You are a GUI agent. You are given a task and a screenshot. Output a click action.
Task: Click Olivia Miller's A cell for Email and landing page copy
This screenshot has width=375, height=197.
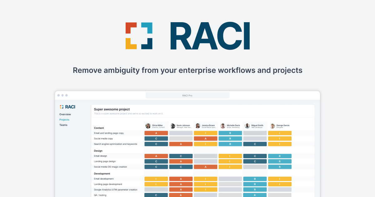point(156,133)
